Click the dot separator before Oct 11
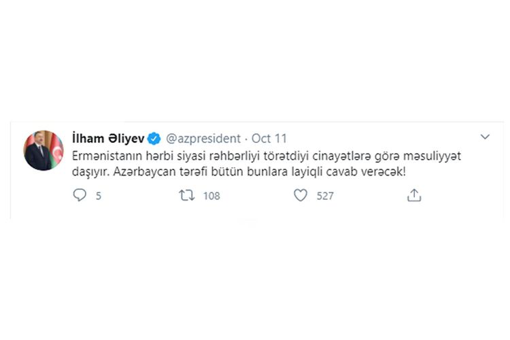This screenshot has width=510, height=340. coord(246,139)
